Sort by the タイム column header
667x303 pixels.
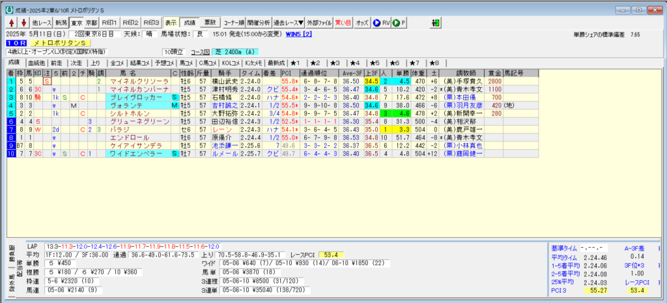[x=251, y=73]
